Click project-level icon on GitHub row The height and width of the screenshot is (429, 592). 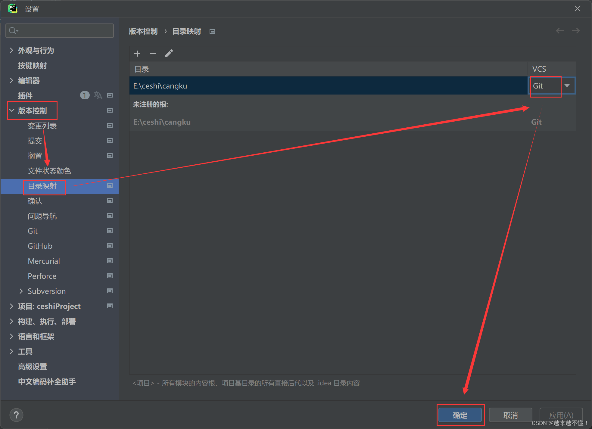[x=110, y=246]
